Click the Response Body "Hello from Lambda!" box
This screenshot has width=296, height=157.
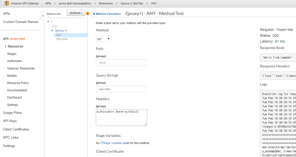pyautogui.click(x=278, y=57)
